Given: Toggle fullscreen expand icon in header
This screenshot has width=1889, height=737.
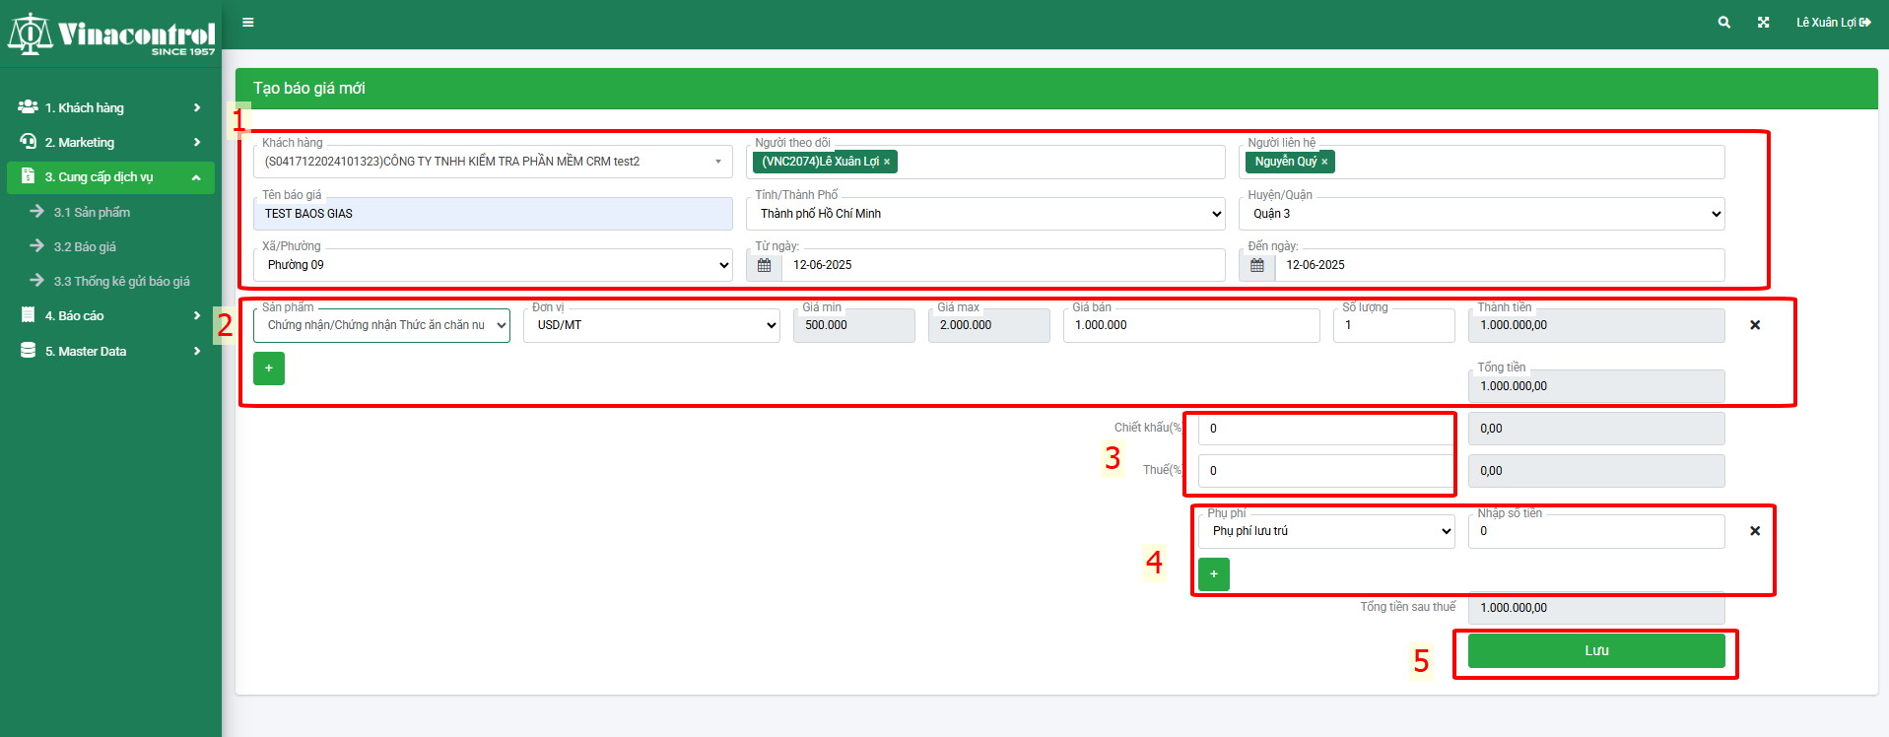Looking at the screenshot, I should click(1764, 22).
